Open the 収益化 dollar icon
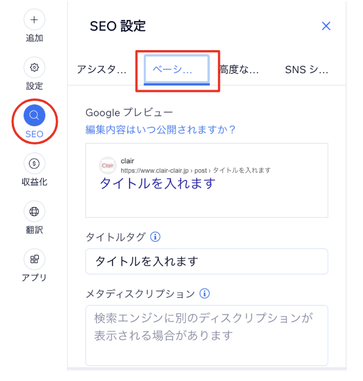Image resolution: width=363 pixels, height=381 pixels. coord(34,163)
